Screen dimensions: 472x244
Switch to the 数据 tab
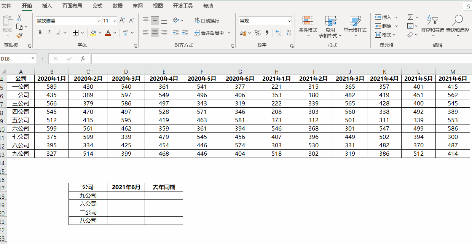(118, 6)
